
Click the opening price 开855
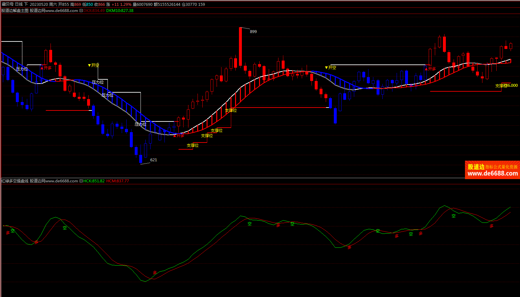63,5
